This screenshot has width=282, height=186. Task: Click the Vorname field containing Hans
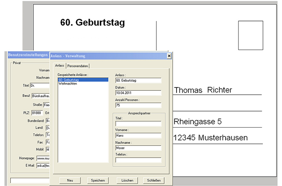[x=138, y=135]
